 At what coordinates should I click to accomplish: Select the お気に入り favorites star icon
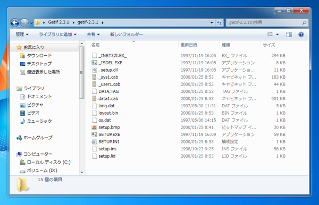click(19, 47)
